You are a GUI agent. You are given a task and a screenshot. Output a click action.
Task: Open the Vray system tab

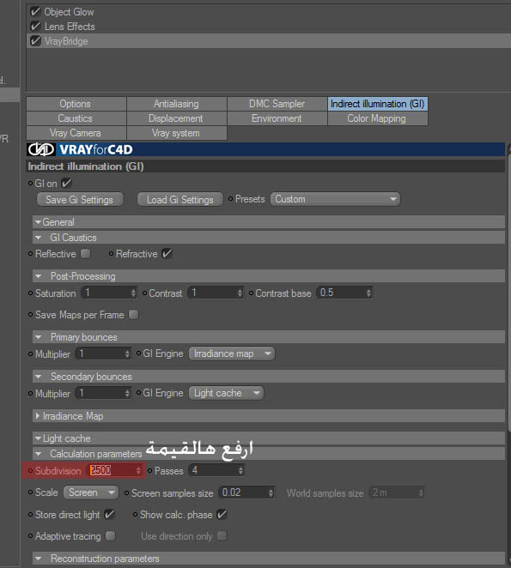tap(177, 133)
